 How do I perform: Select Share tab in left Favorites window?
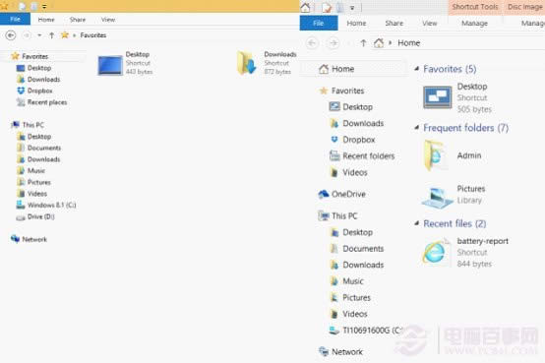click(x=77, y=20)
